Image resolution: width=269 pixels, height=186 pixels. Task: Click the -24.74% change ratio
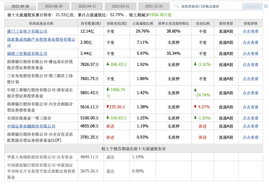tap(202, 93)
